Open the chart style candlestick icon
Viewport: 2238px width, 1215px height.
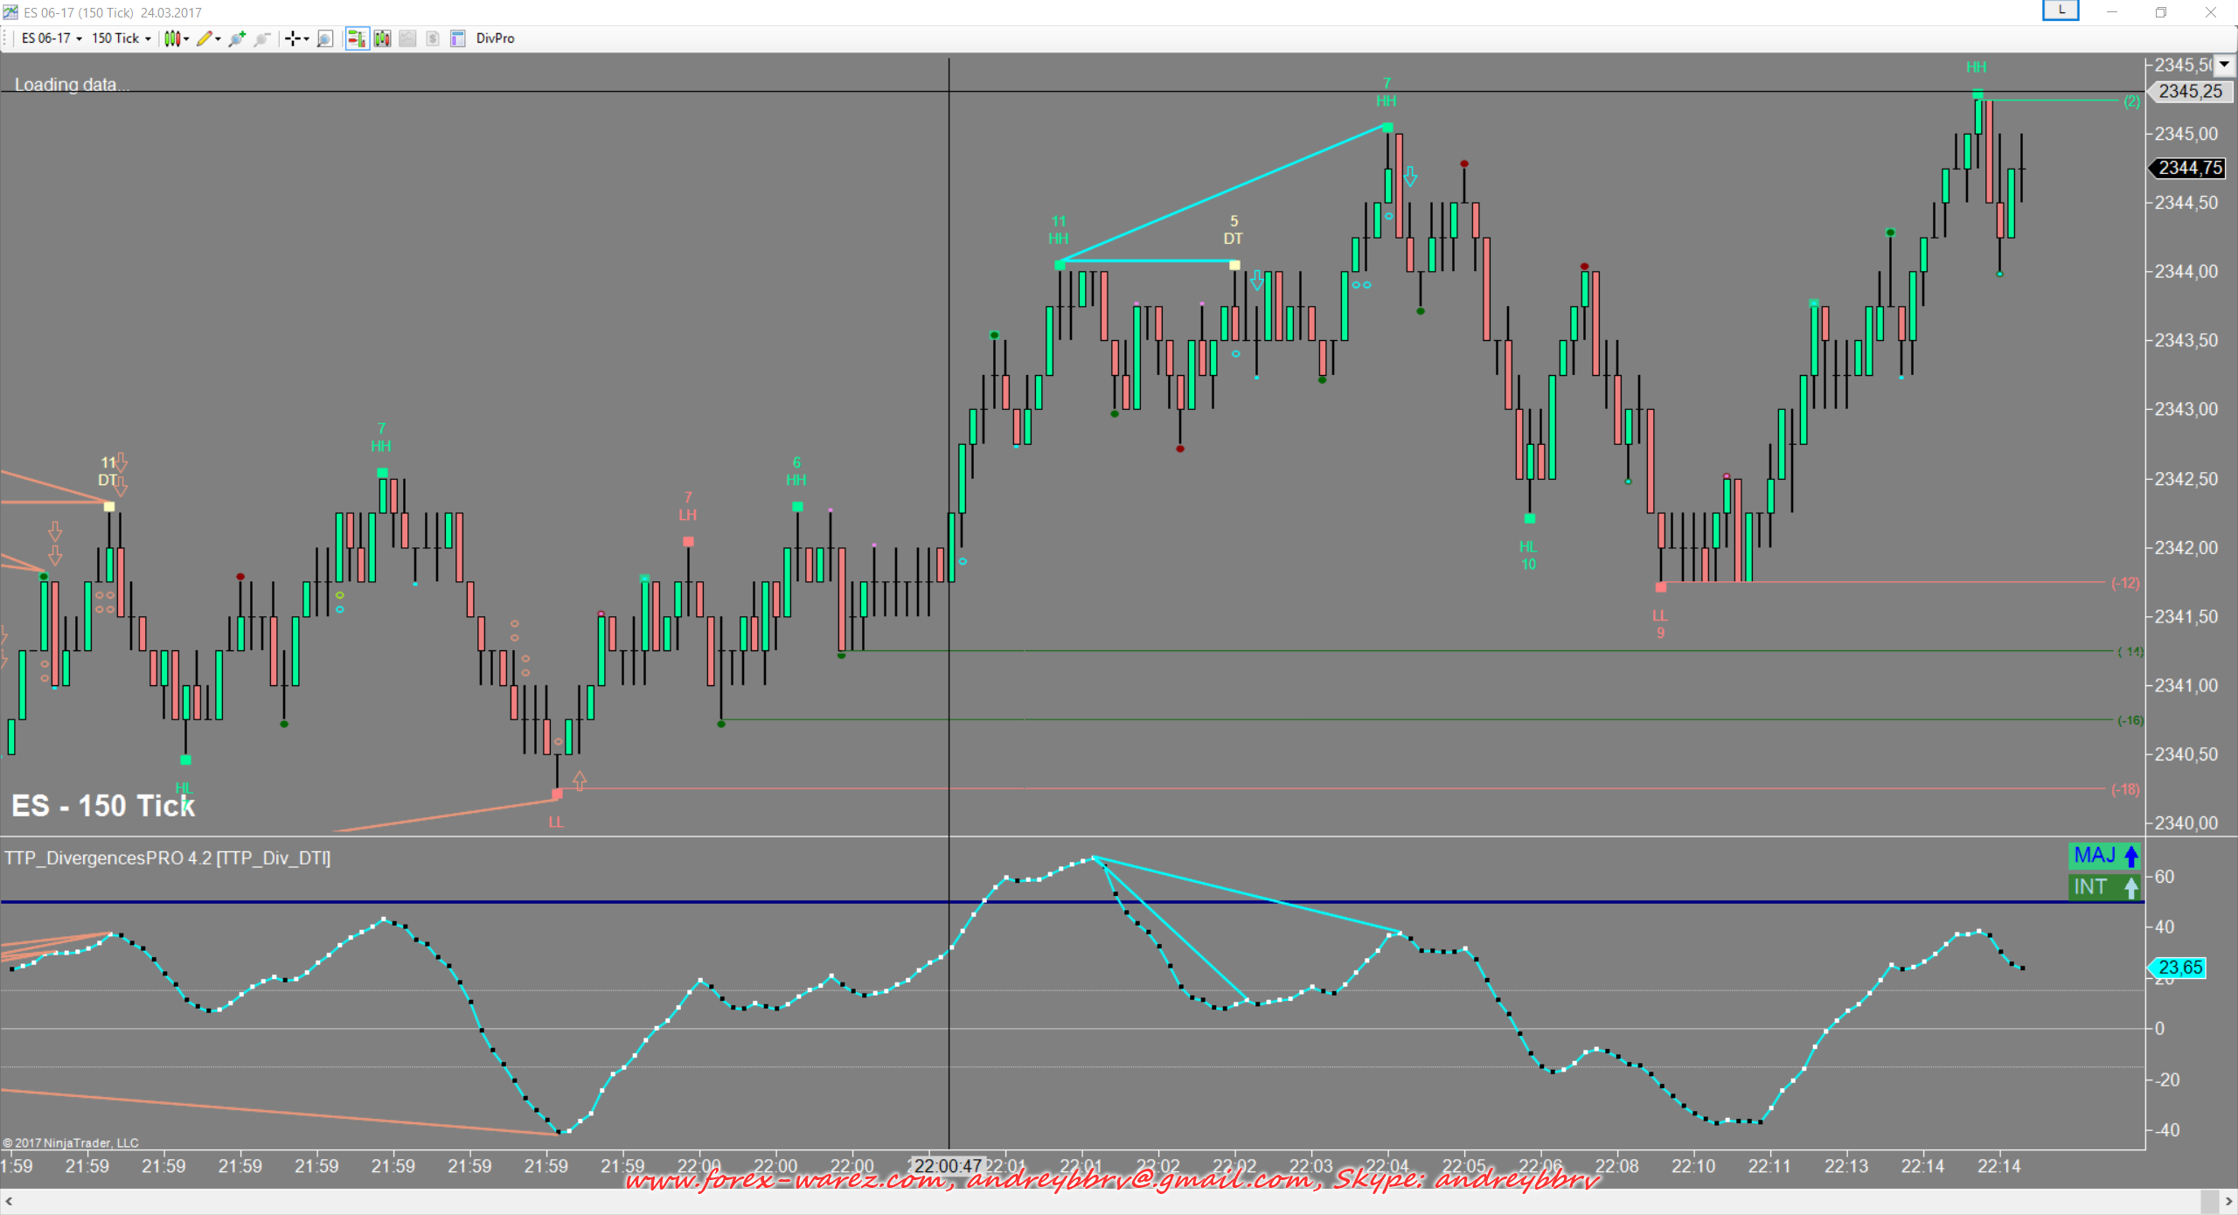172,38
